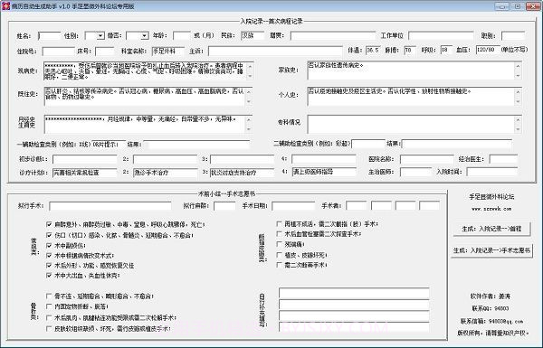Check the 内固定物折断、脱落 checkbox

point(49,306)
